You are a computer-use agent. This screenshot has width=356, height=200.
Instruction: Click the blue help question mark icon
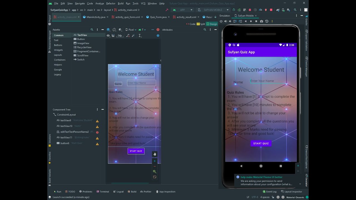pos(158,36)
